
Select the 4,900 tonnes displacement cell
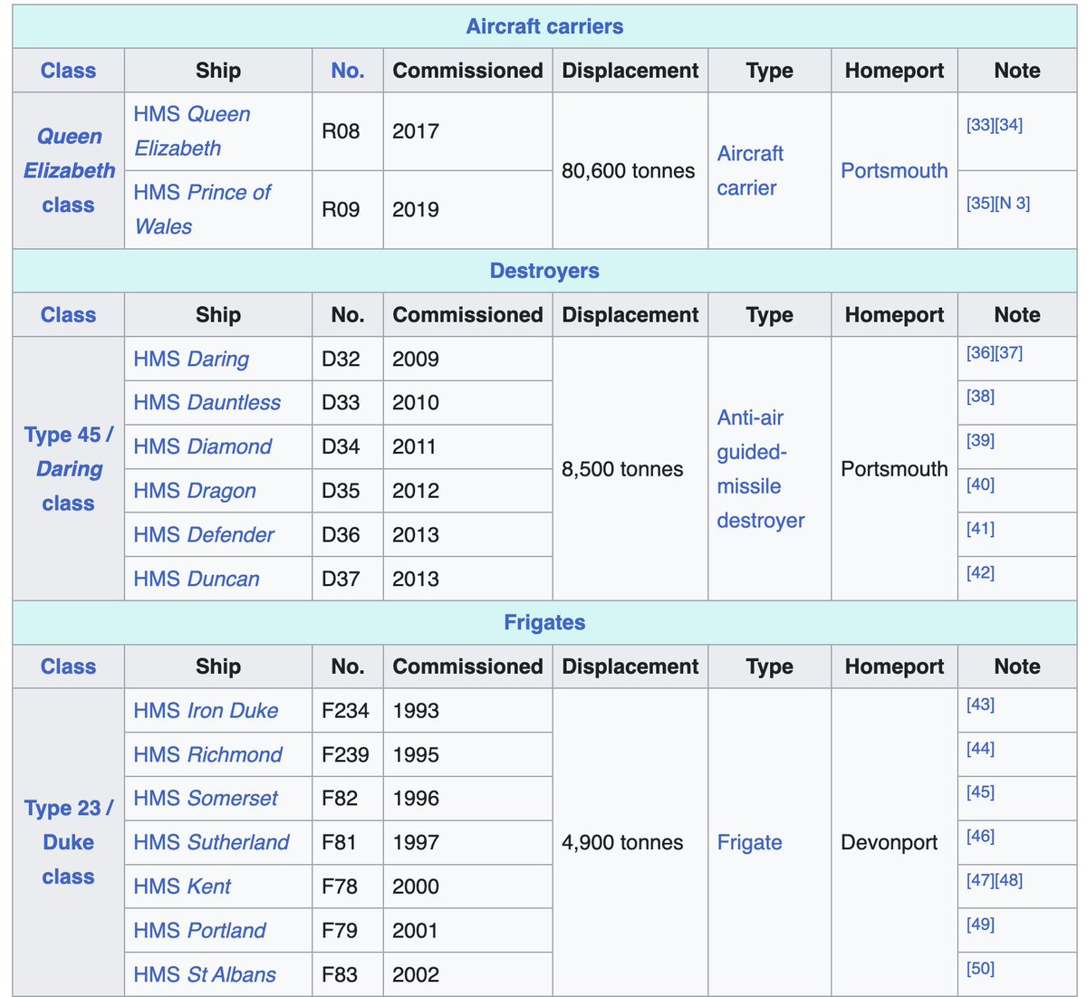630,842
